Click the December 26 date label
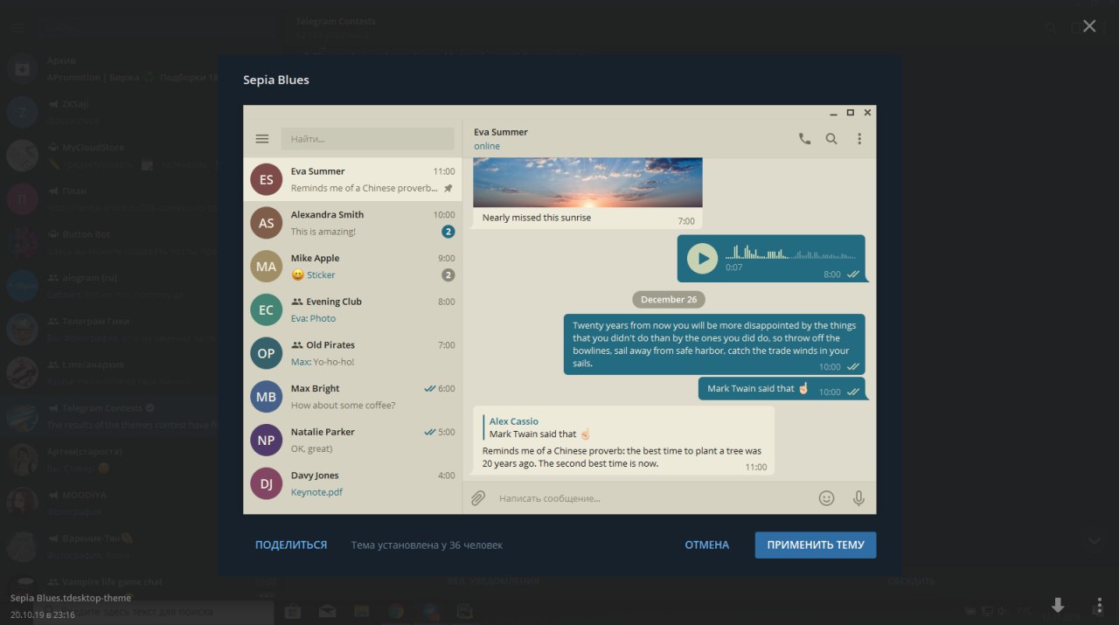This screenshot has height=625, width=1119. click(669, 299)
